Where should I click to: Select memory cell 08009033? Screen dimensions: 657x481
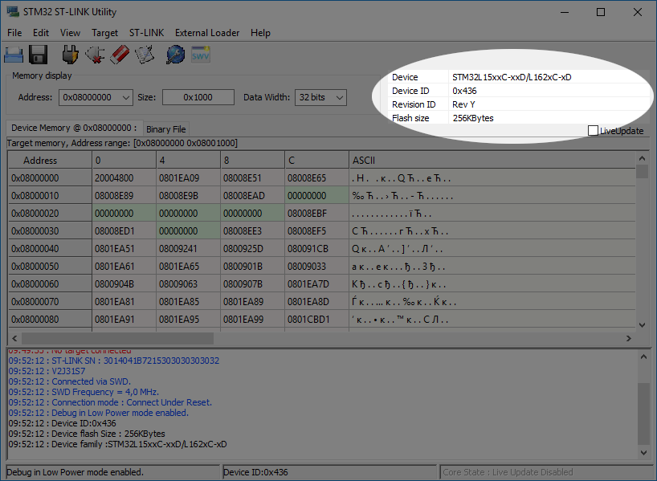(316, 266)
